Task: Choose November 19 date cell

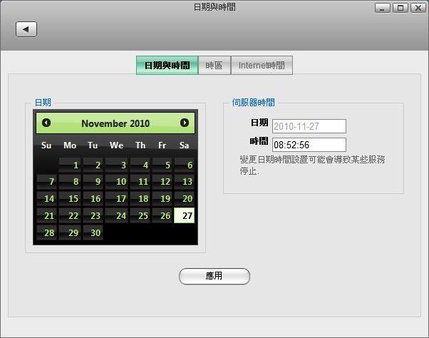Action: point(162,198)
